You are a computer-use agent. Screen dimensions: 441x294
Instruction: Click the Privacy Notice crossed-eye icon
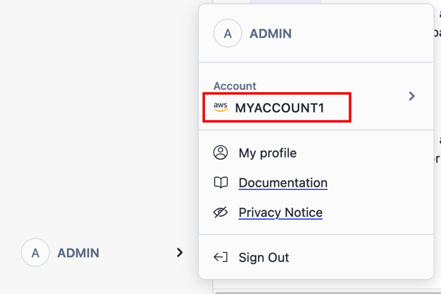[x=220, y=212]
